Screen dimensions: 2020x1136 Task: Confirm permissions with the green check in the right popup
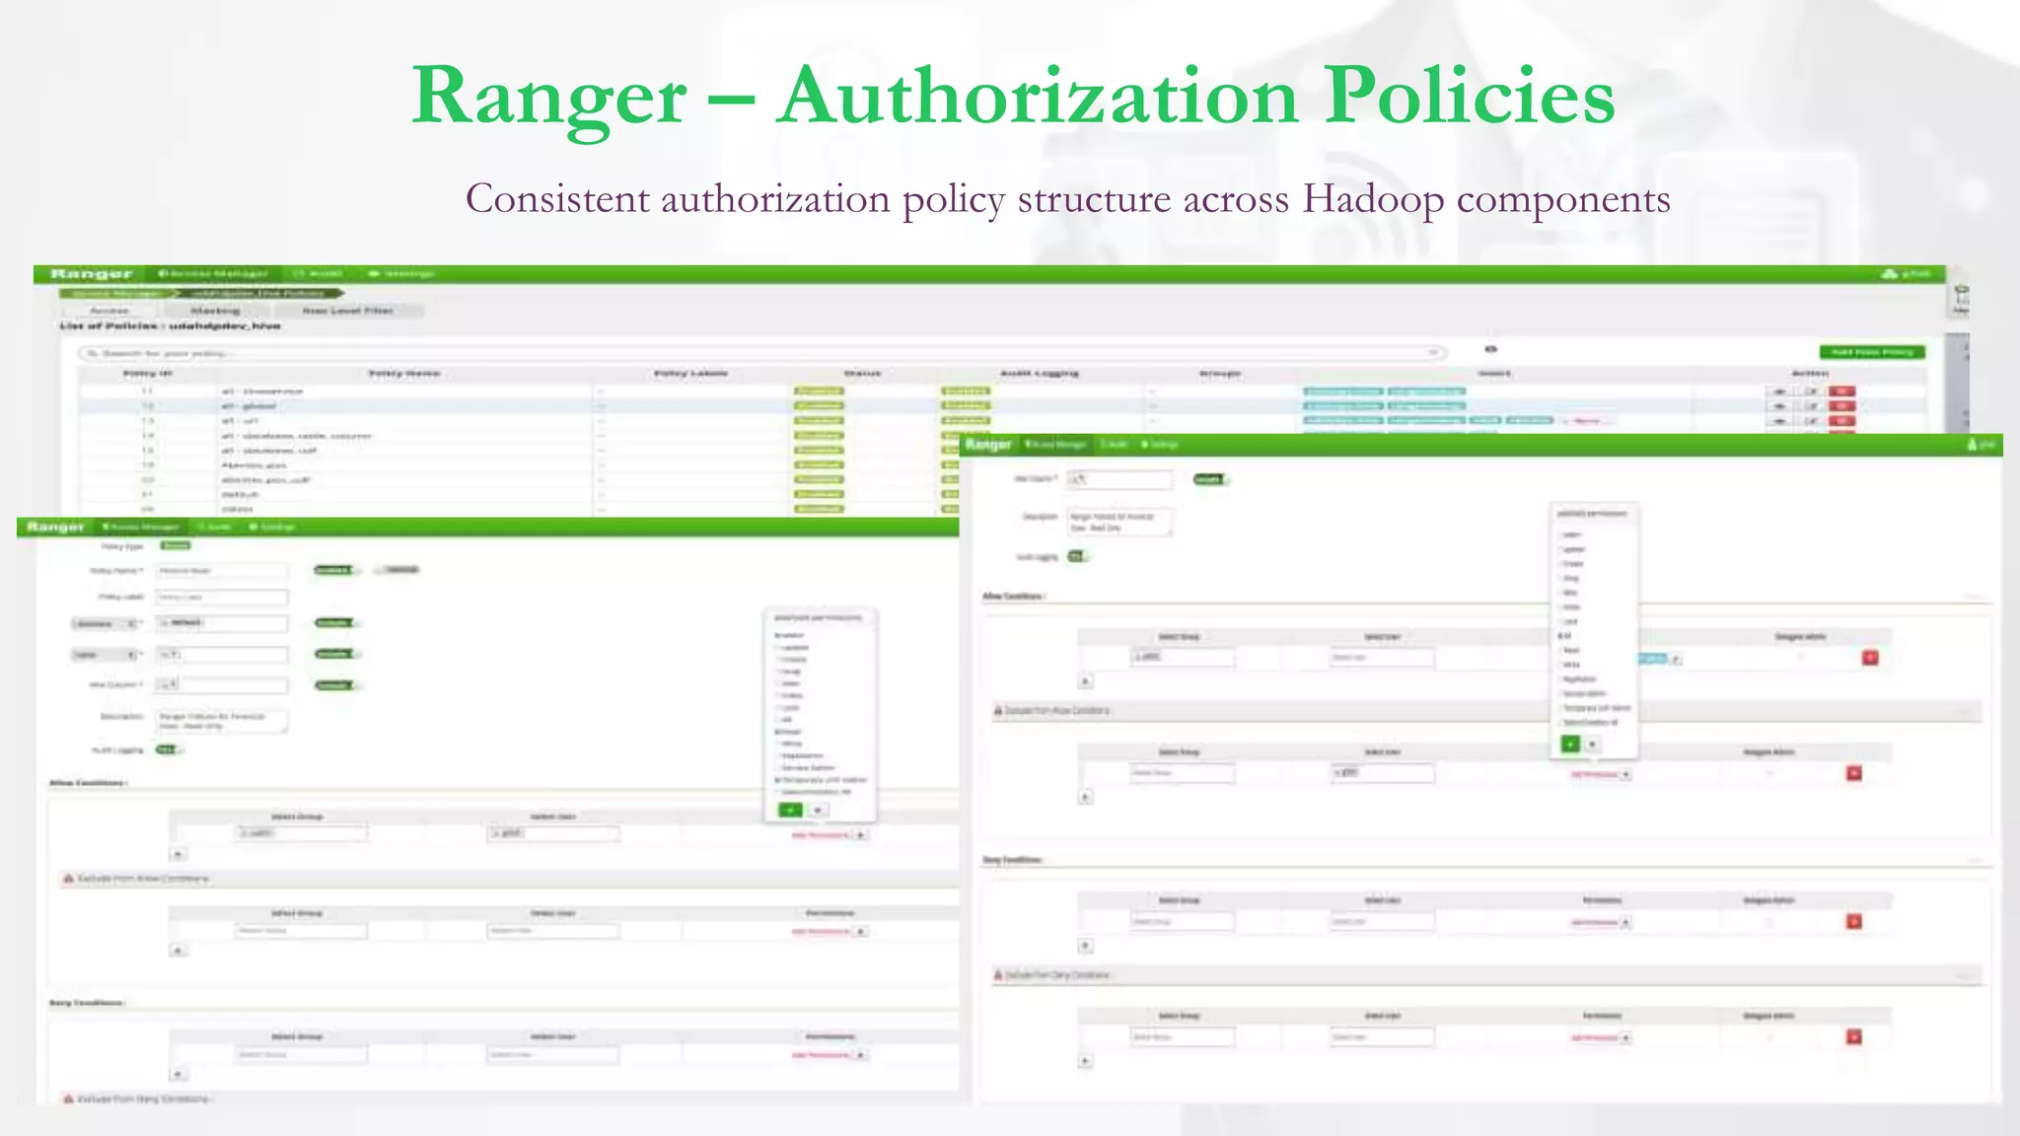(1570, 745)
